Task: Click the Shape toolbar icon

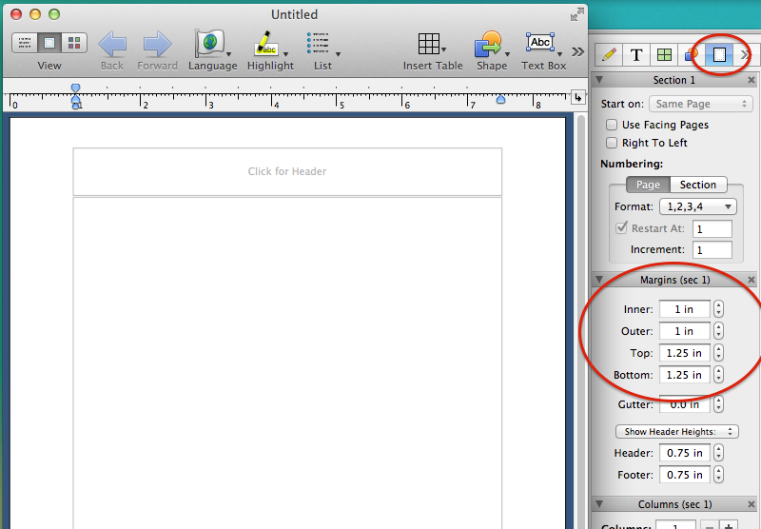Action: [x=488, y=45]
